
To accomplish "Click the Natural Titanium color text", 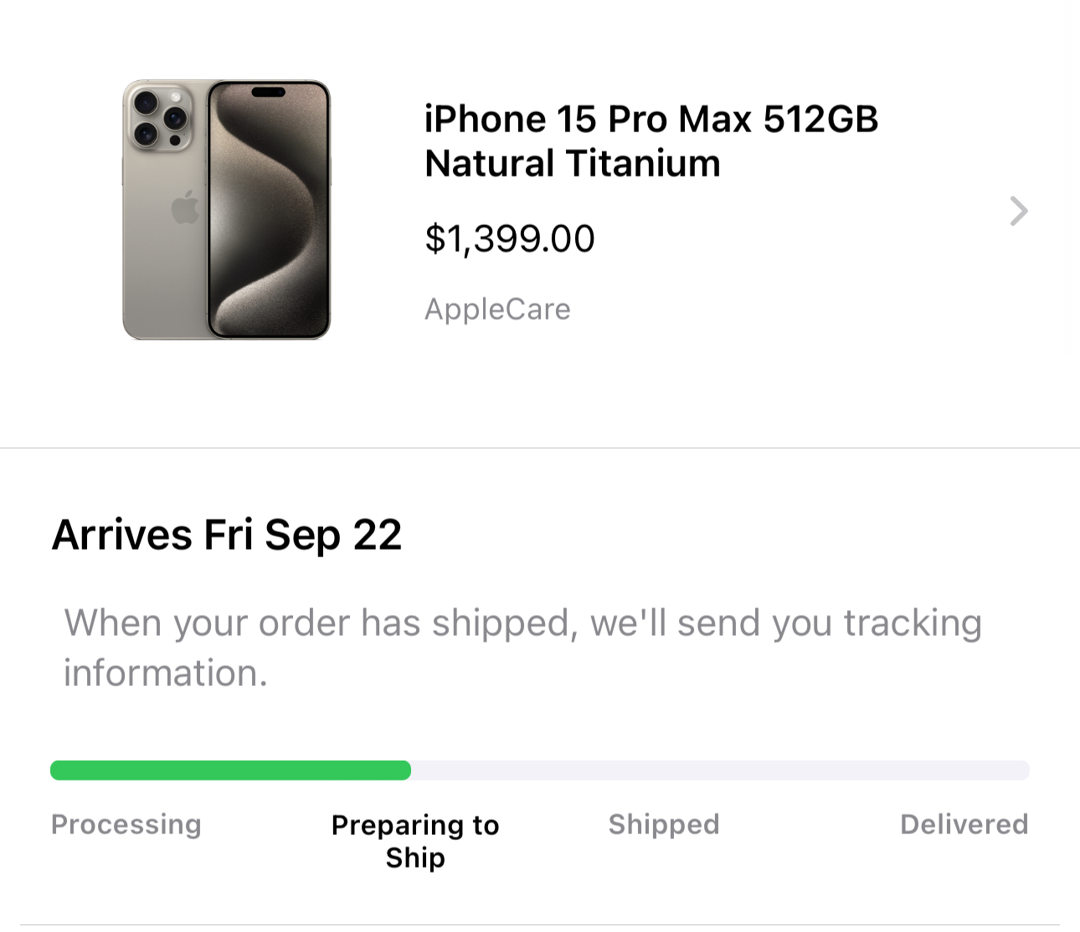I will (x=573, y=163).
